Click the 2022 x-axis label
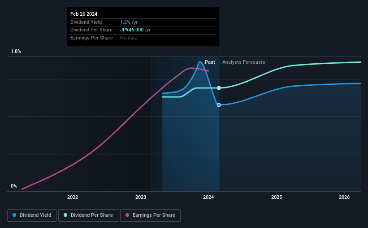Image resolution: width=368 pixels, height=228 pixels. tap(73, 197)
